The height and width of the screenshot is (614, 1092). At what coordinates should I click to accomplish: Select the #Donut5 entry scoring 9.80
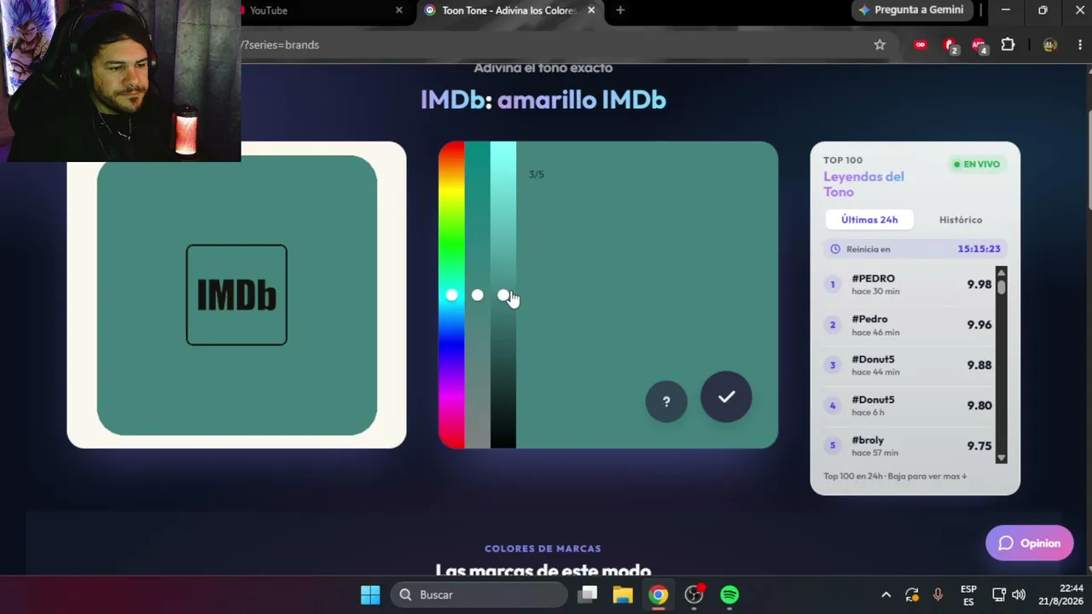pos(909,405)
